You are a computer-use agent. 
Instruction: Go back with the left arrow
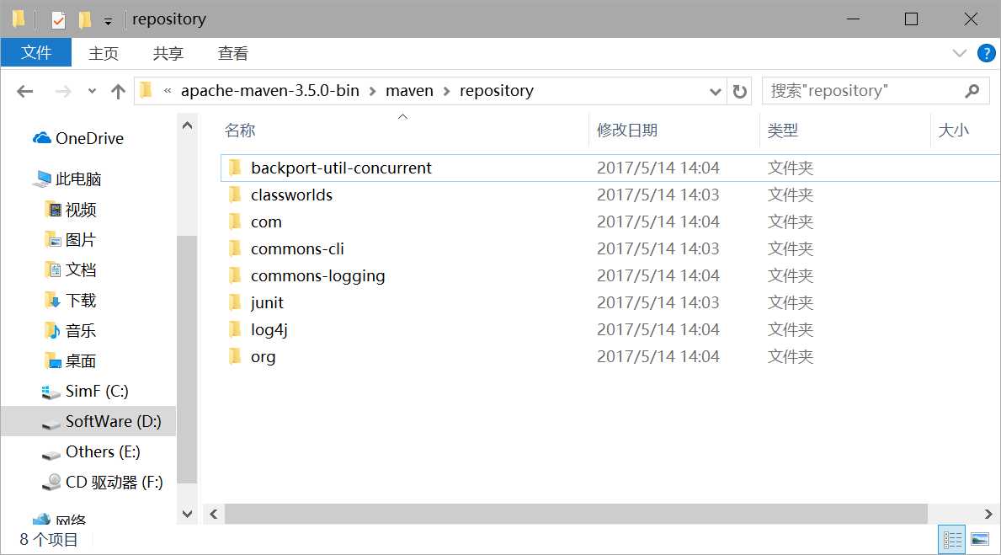(x=25, y=91)
